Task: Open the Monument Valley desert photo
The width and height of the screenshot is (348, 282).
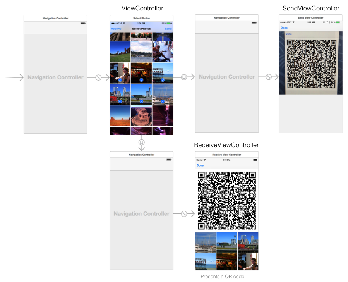Action: (x=120, y=116)
